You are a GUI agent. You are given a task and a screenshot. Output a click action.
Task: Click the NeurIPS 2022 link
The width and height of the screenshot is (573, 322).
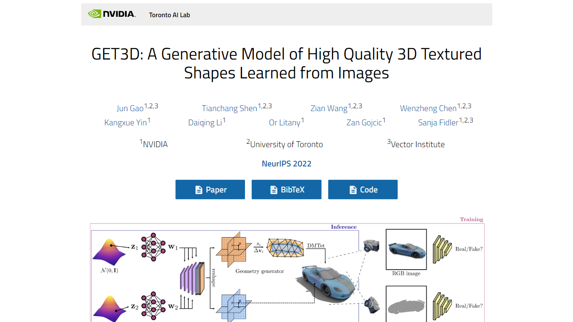(x=286, y=164)
